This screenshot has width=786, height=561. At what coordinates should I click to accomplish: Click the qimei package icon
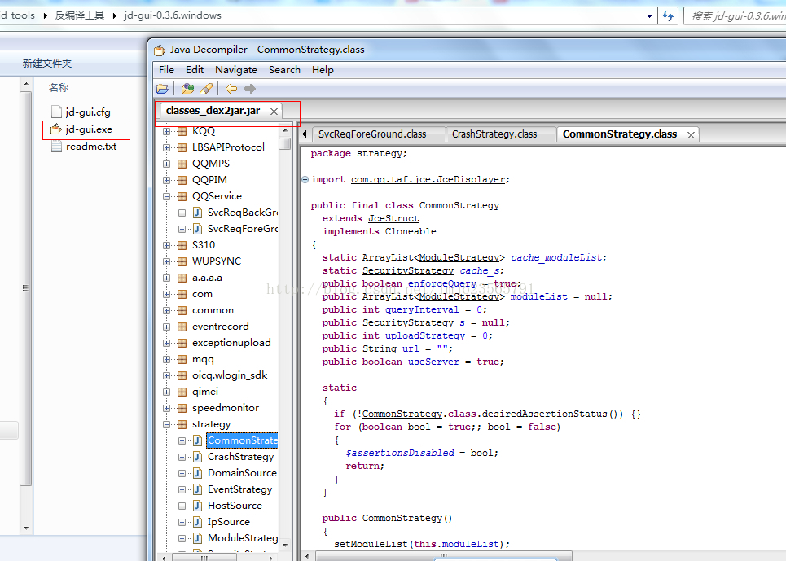pyautogui.click(x=182, y=392)
